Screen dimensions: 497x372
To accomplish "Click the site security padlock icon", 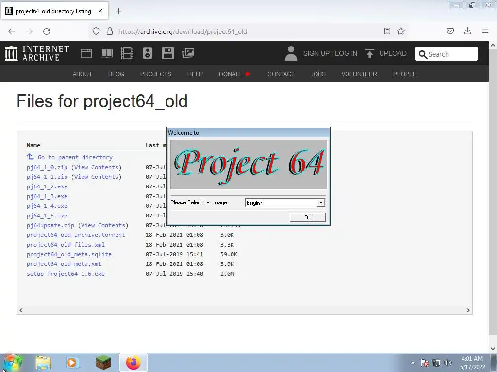I will tap(110, 31).
